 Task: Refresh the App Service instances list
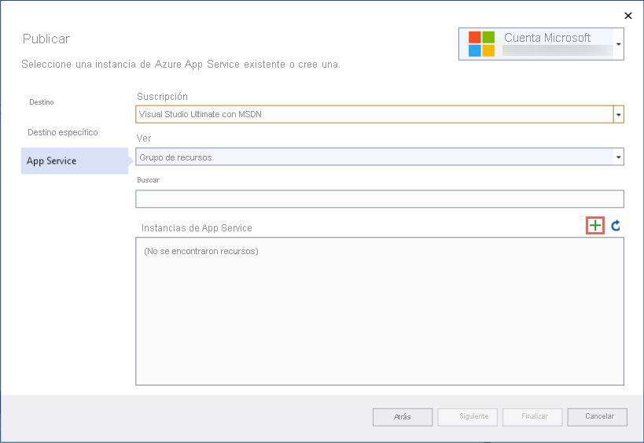[615, 226]
